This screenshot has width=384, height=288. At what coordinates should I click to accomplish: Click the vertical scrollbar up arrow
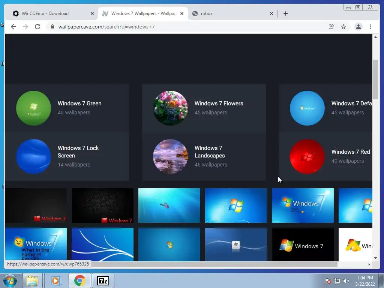[375, 37]
